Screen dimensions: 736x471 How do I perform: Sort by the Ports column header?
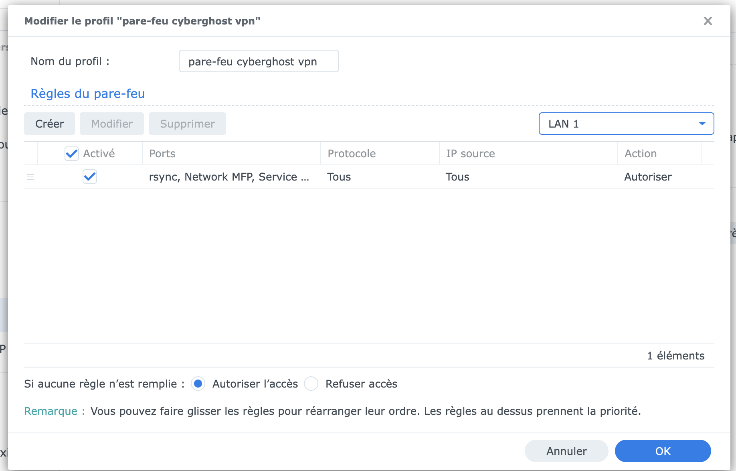[x=231, y=154]
